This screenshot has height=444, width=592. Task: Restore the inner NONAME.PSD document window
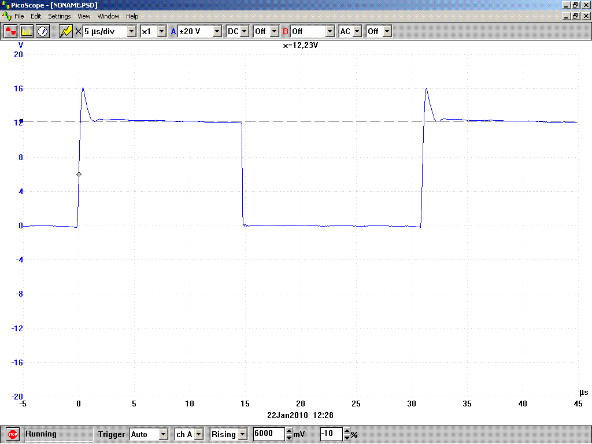pos(575,16)
